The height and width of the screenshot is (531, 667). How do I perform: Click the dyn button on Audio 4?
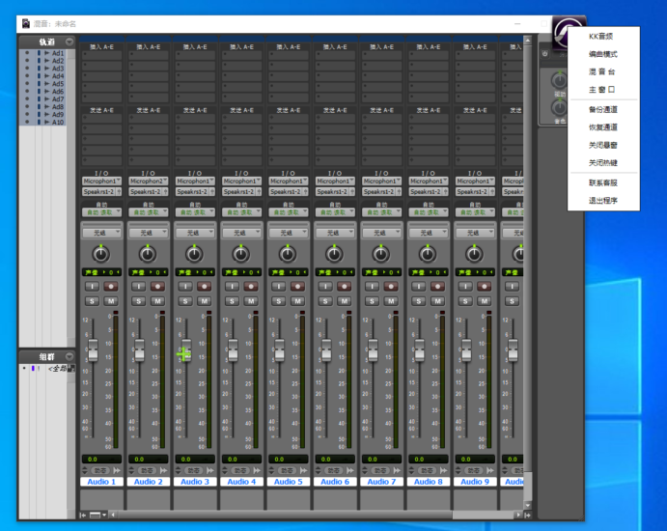(240, 470)
